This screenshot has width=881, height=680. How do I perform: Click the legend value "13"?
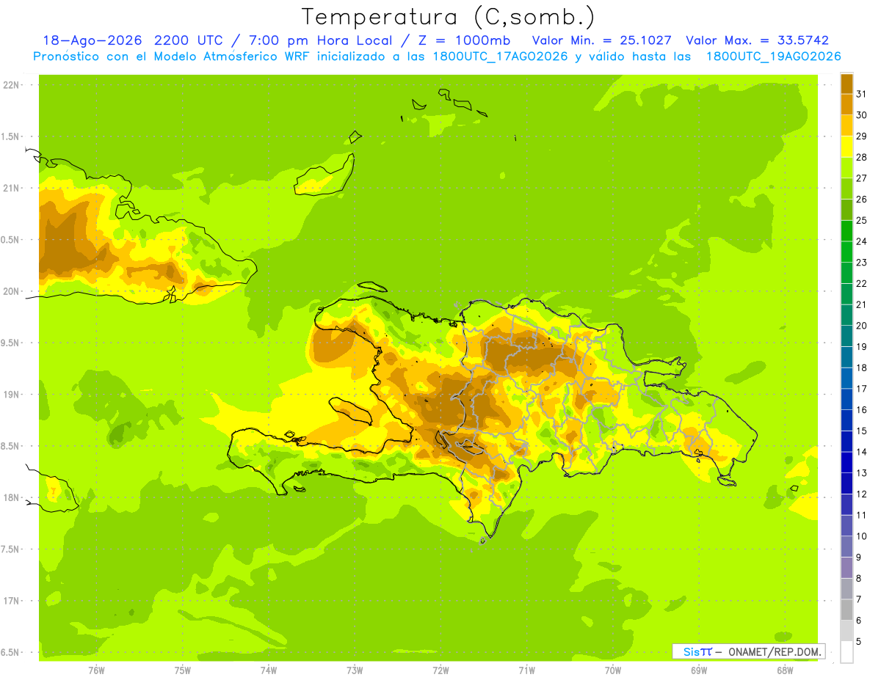pos(861,473)
